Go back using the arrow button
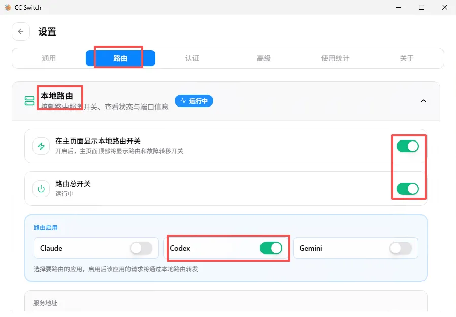 [x=21, y=31]
